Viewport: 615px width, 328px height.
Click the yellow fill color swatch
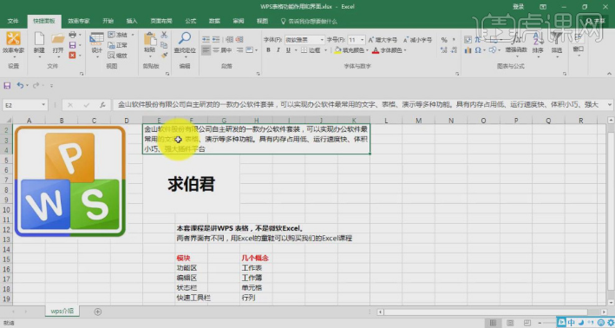point(337,50)
